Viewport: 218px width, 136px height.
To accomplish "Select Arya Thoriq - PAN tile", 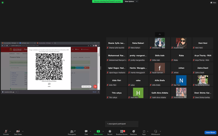I will coord(203,55).
